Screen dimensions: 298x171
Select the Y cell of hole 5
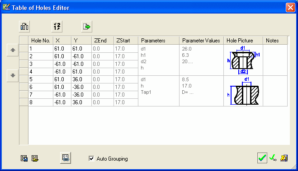[x=81, y=79]
